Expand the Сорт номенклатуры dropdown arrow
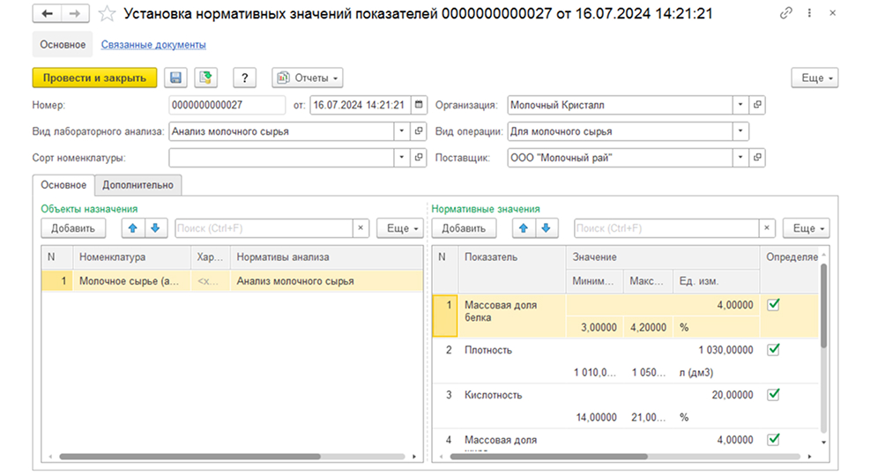Image resolution: width=870 pixels, height=476 pixels. coord(402,158)
